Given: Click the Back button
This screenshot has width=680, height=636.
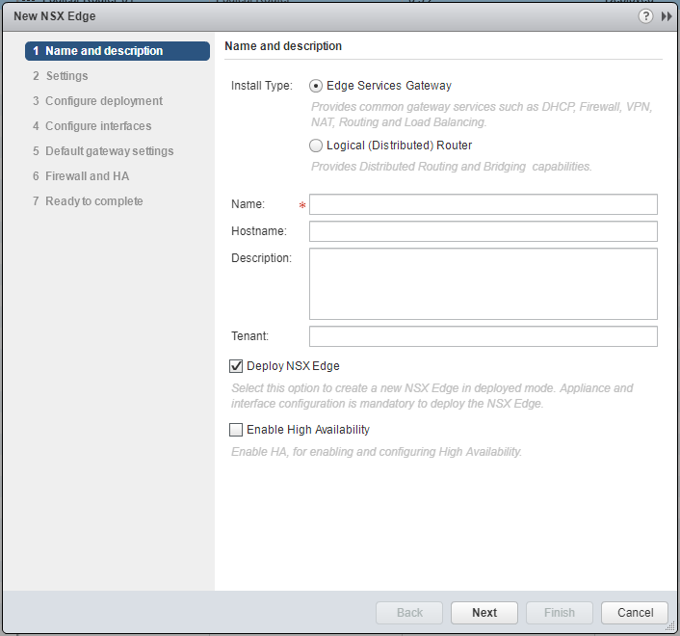Looking at the screenshot, I should pos(409,613).
